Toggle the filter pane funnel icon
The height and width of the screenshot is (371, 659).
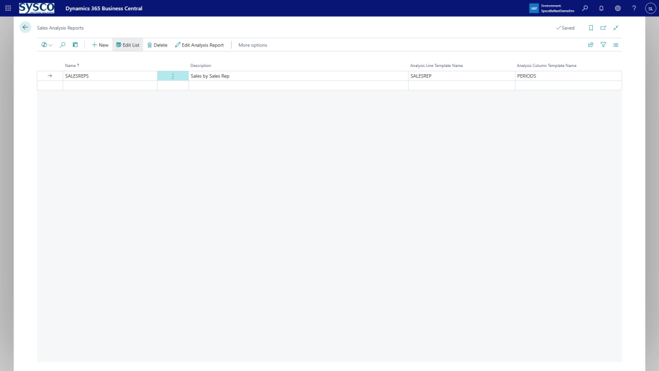pyautogui.click(x=603, y=45)
